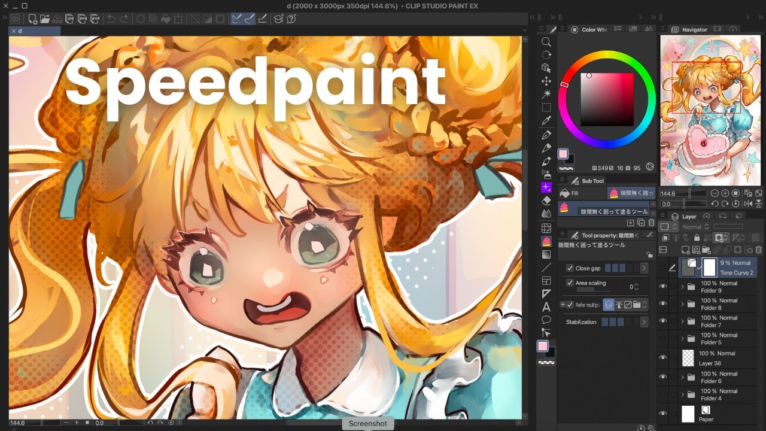Click the Redo arrow in command bar

pyautogui.click(x=124, y=19)
